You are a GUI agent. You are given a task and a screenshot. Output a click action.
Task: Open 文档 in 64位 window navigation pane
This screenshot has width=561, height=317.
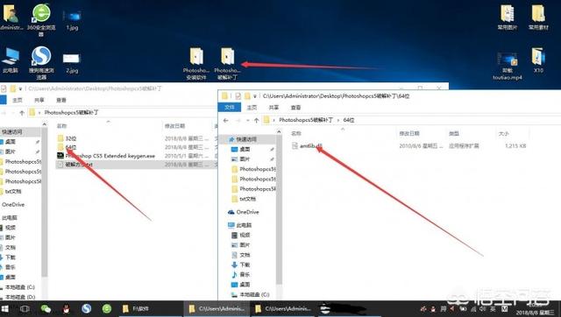(241, 255)
